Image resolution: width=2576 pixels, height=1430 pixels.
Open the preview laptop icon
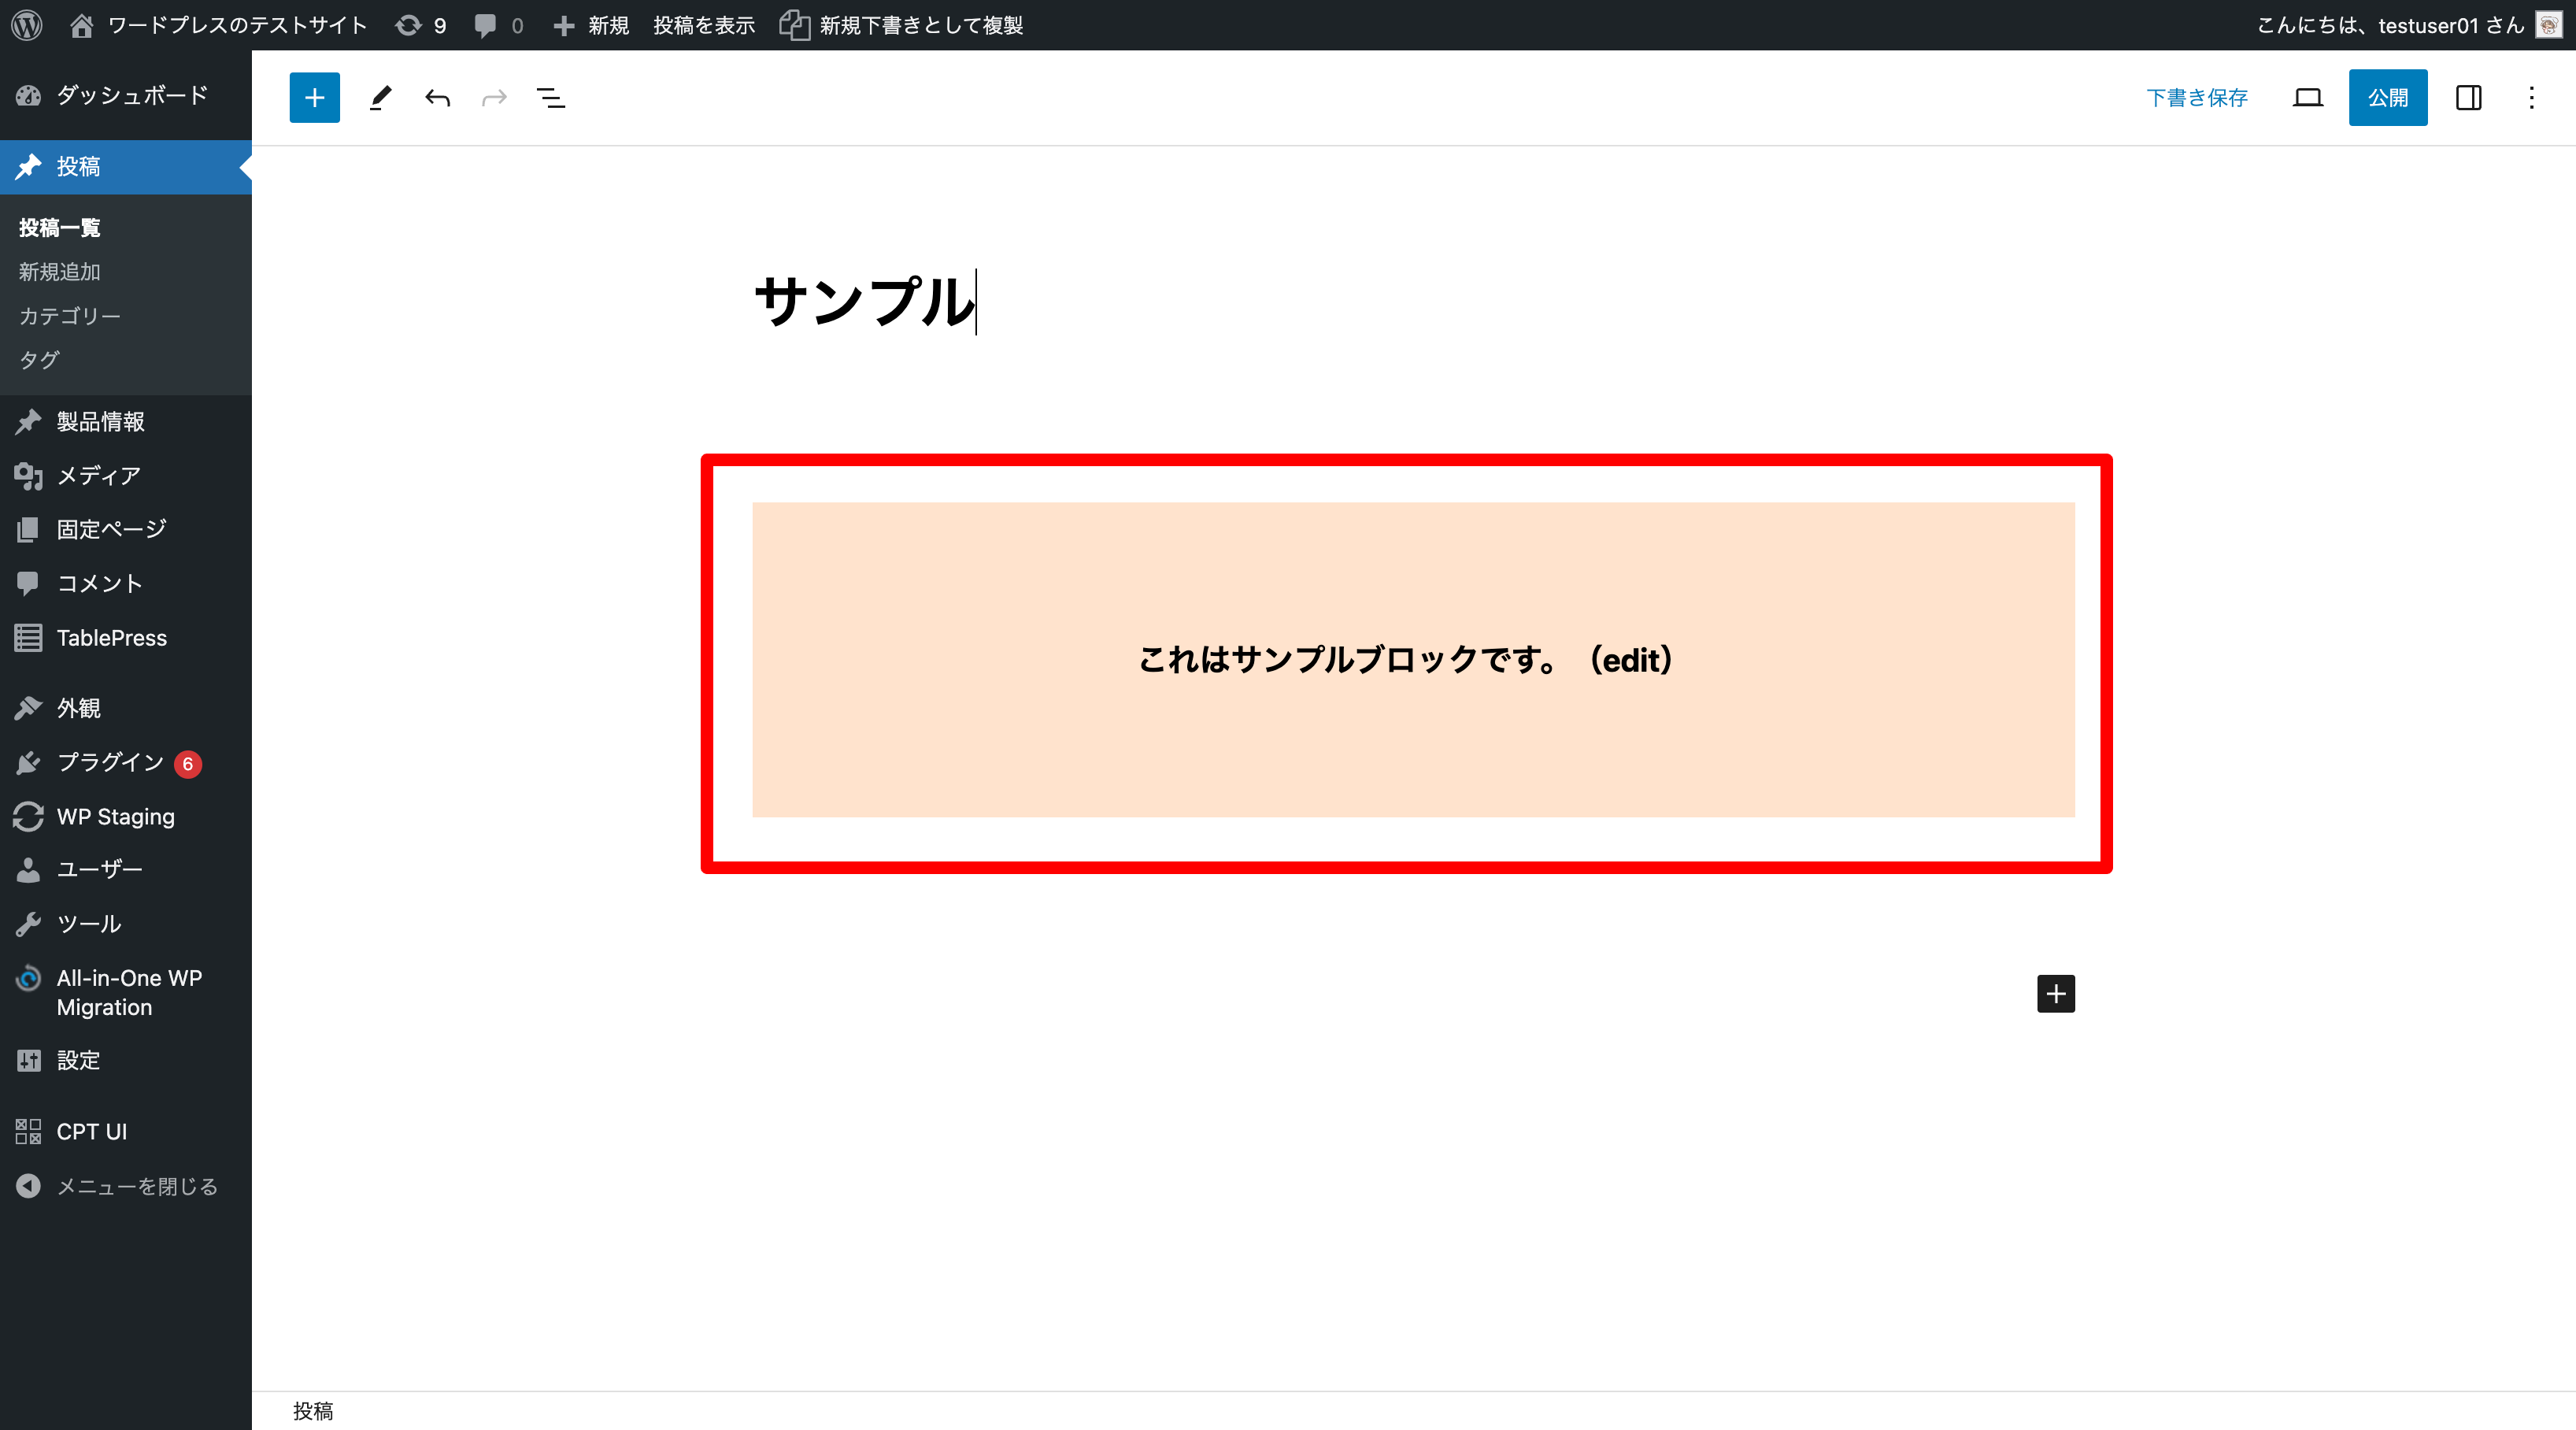2308,97
